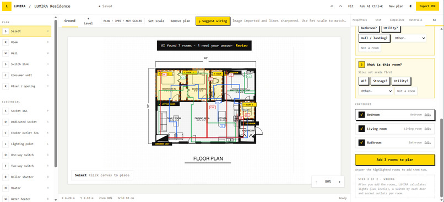Click the LUMIRA Residence project name

tap(52, 6)
